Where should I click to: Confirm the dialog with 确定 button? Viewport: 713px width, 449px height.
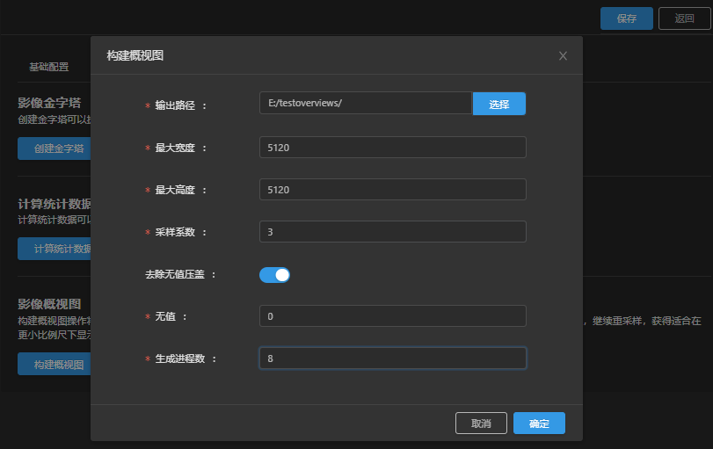tap(539, 424)
